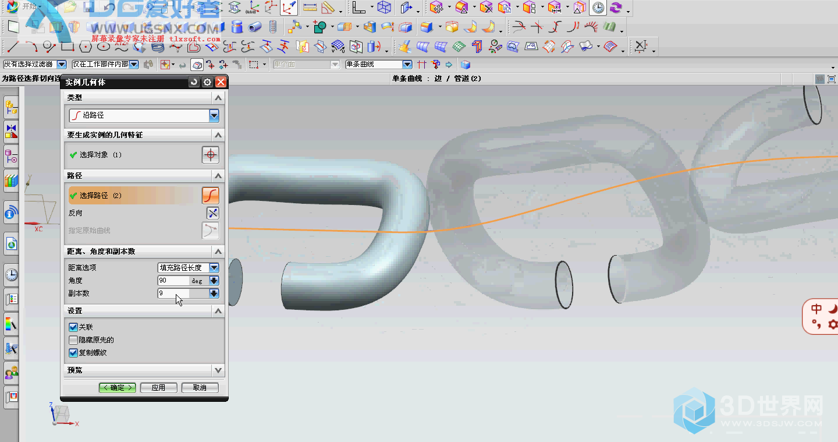This screenshot has height=442, width=838.
Task: Toggle the 关联 associative checkbox
Action: (x=73, y=327)
